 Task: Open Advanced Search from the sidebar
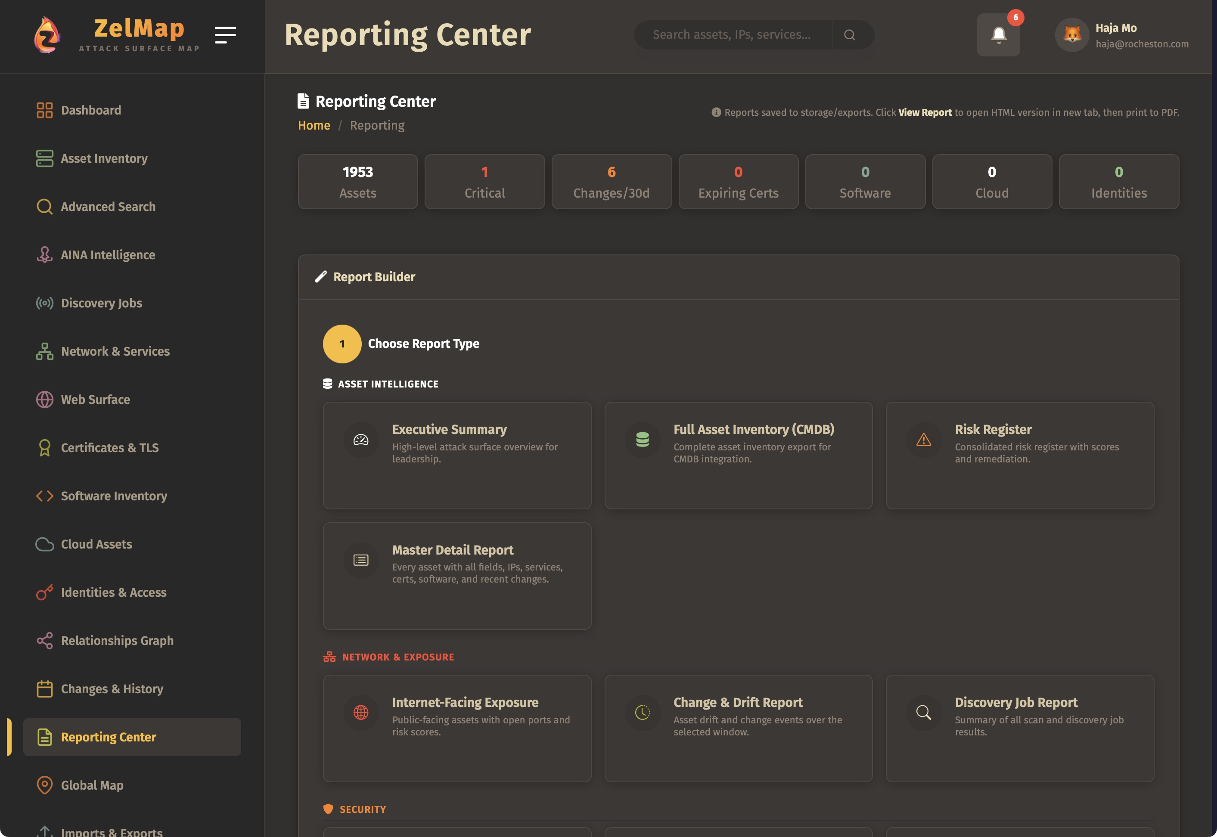pyautogui.click(x=108, y=207)
